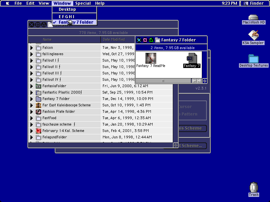270x202 pixels.
Task: Expand the Fallout IV folder
Action: 31,80
